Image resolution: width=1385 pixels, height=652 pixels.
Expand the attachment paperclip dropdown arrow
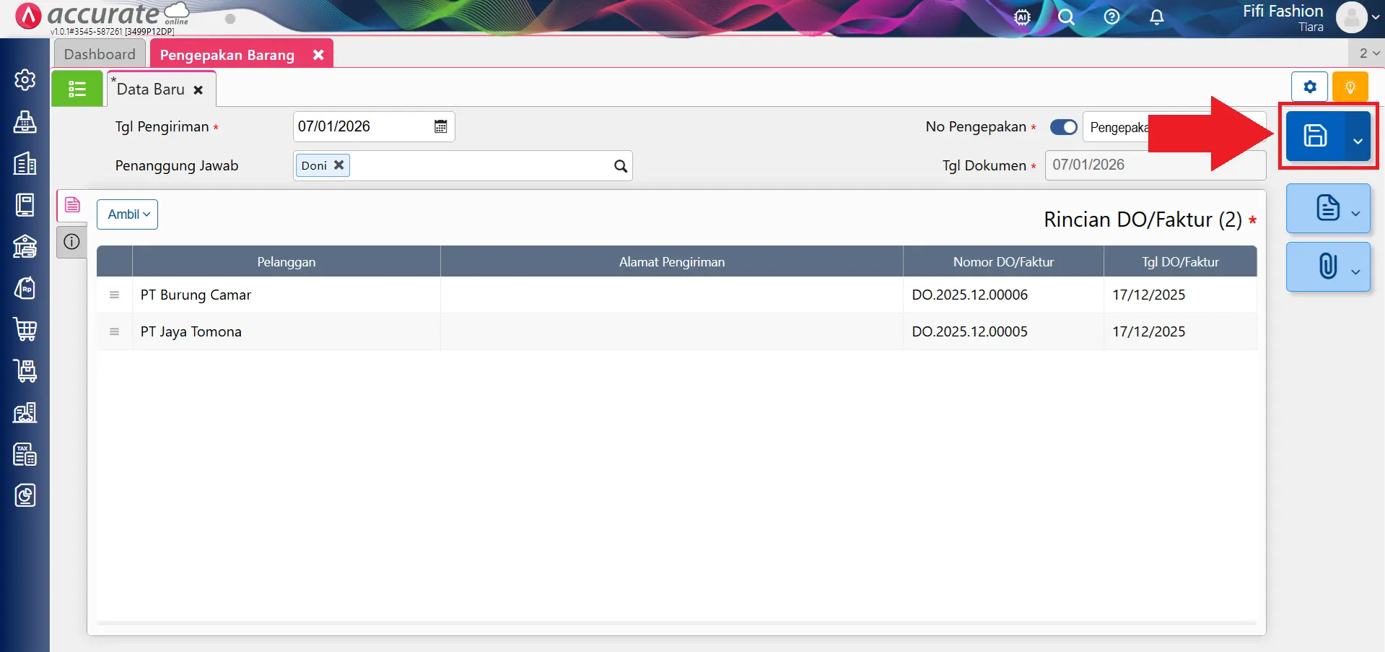coord(1355,271)
